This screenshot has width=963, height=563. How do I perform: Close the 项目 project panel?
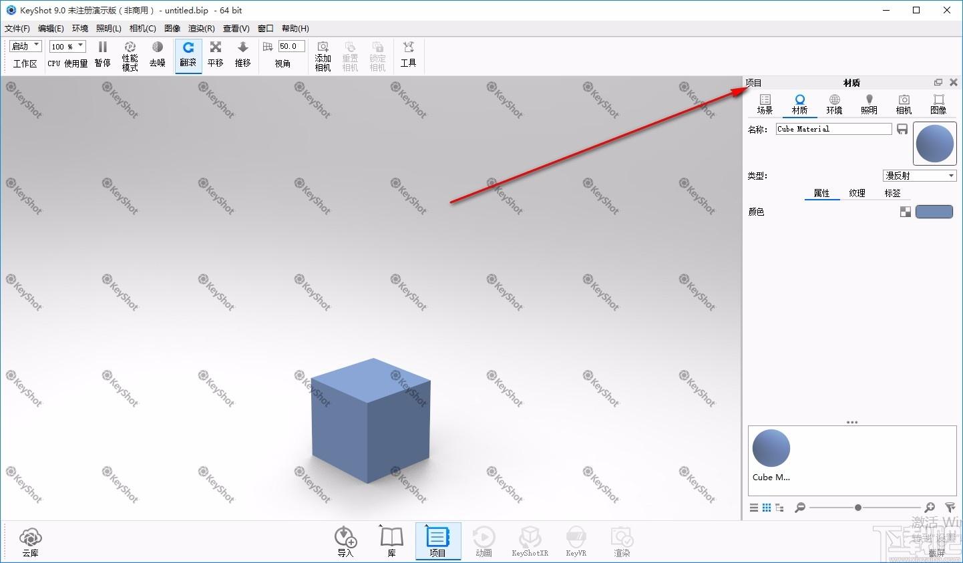pyautogui.click(x=954, y=82)
